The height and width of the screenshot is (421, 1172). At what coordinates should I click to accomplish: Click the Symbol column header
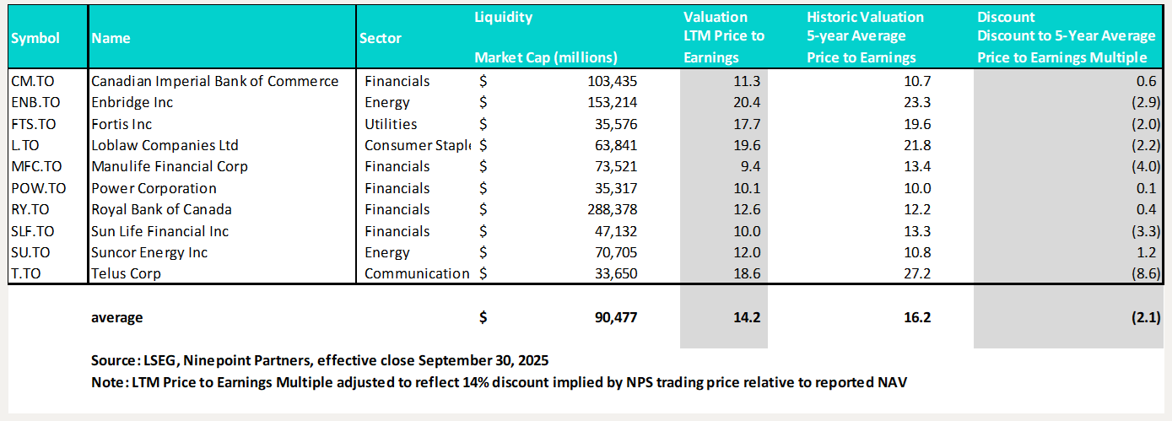point(35,38)
